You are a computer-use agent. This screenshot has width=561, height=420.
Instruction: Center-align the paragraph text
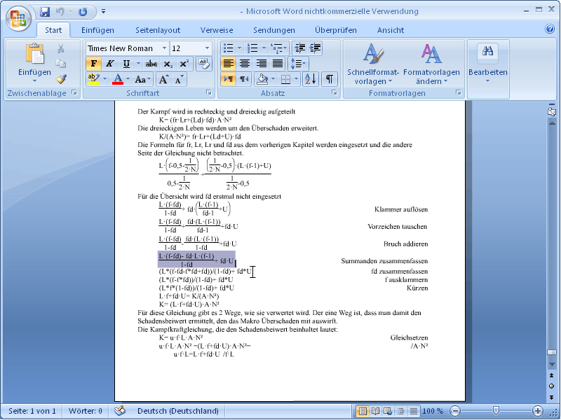pyautogui.click(x=244, y=64)
